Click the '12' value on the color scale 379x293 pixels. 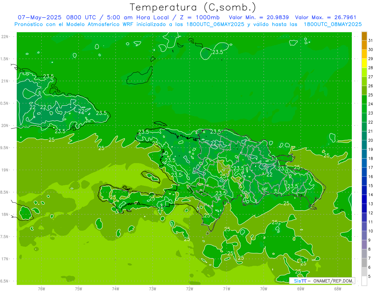click(x=371, y=213)
